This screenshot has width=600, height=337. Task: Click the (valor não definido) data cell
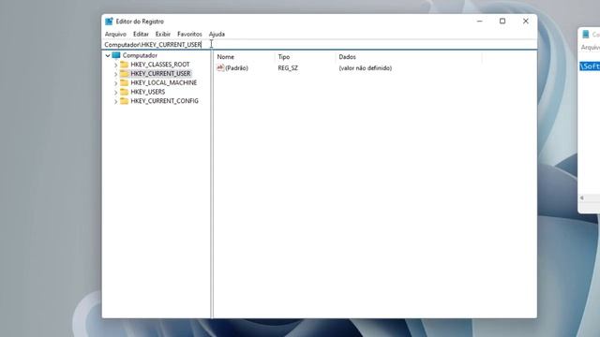click(365, 68)
